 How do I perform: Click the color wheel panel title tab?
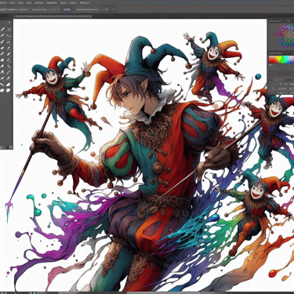tap(274, 21)
